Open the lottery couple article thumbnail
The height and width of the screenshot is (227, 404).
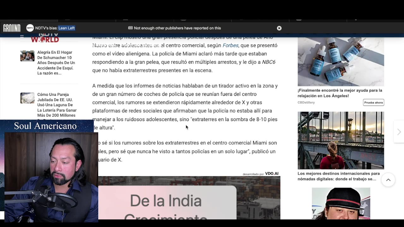click(x=27, y=98)
